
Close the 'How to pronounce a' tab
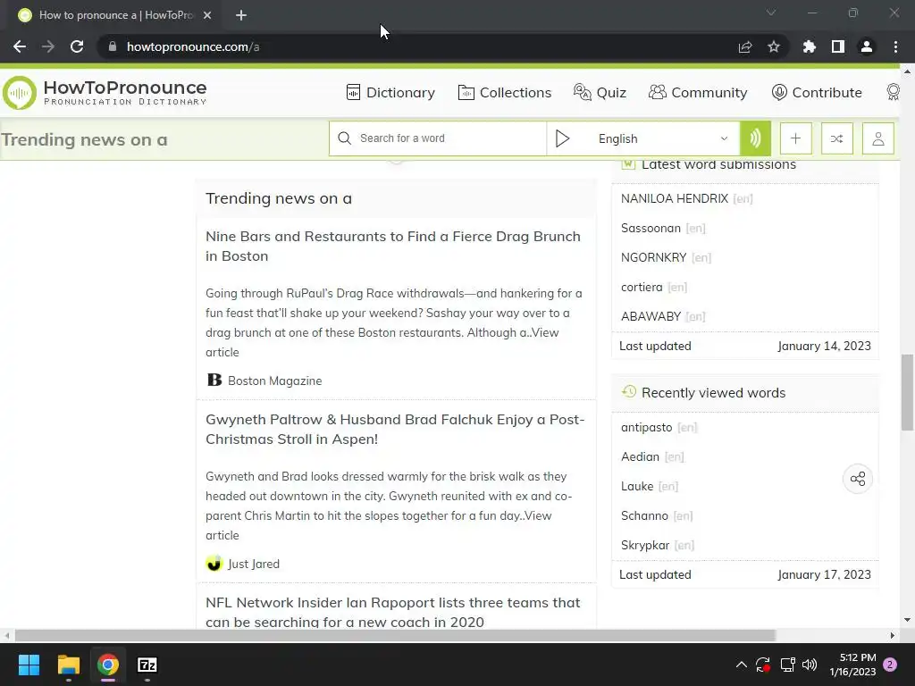207,16
